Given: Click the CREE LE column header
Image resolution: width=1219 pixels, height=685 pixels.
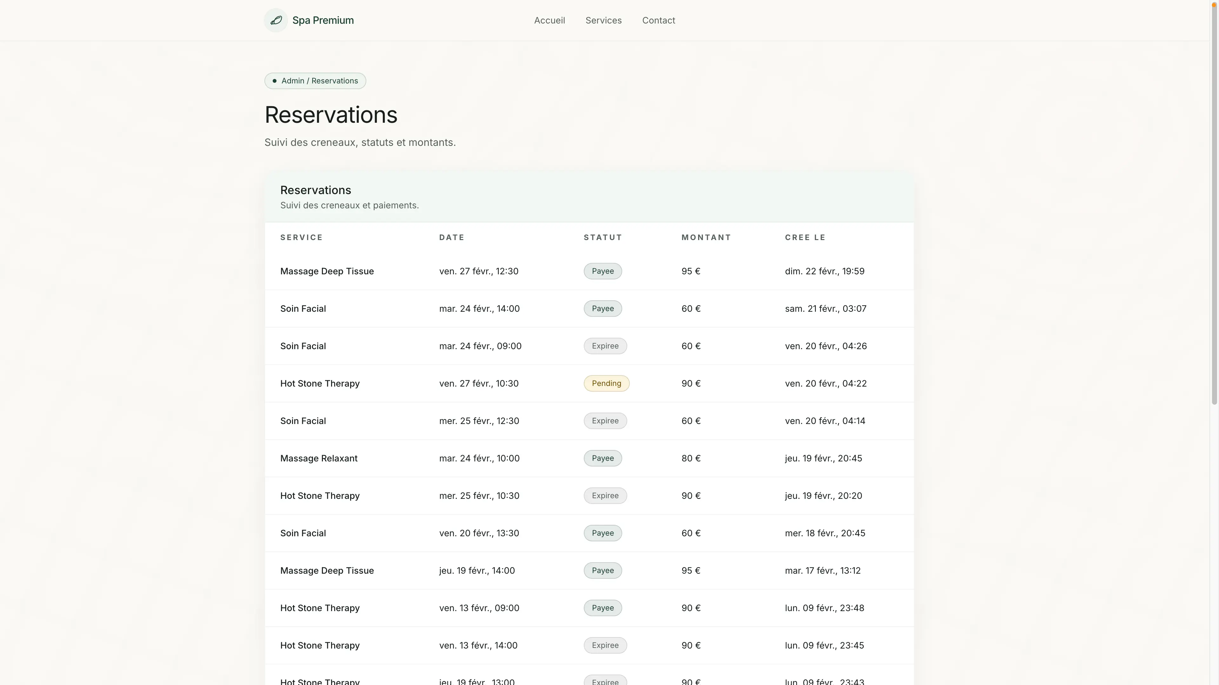Looking at the screenshot, I should coord(804,237).
